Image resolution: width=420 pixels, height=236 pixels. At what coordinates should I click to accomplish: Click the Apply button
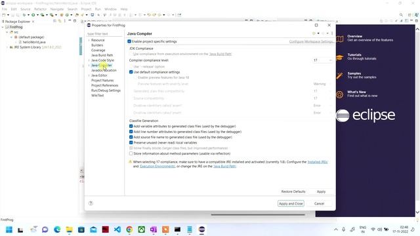pos(321,191)
